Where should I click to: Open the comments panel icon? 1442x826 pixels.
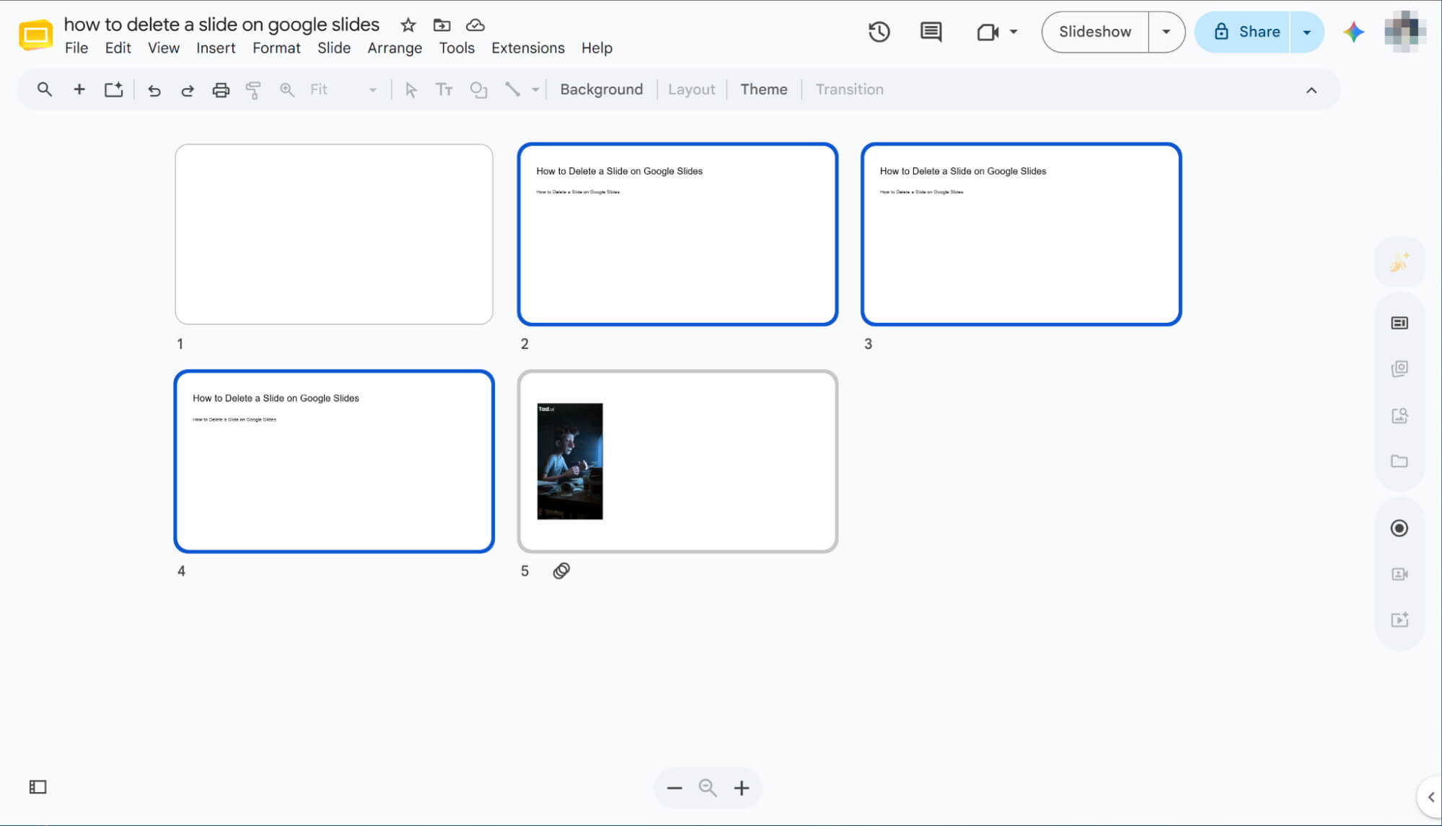point(931,32)
